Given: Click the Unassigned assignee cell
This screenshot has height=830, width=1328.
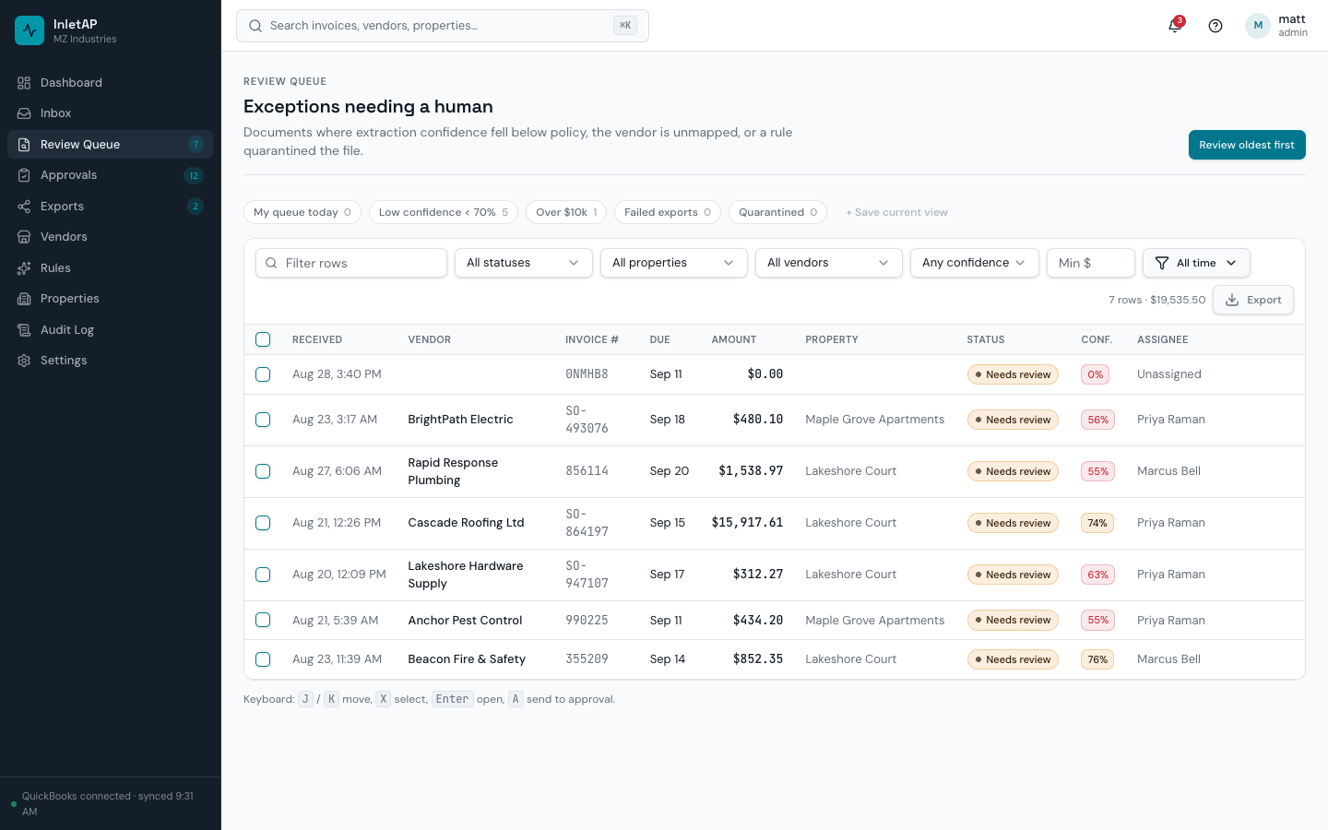Looking at the screenshot, I should pos(1169,374).
